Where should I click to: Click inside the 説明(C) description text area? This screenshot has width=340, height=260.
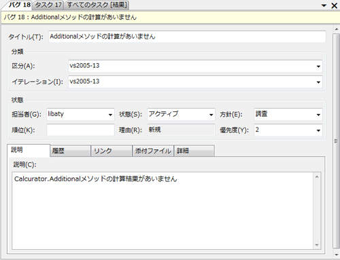(x=163, y=211)
